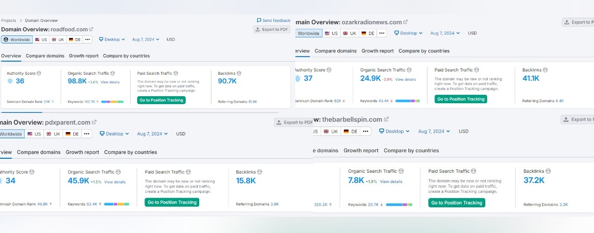Click info icon next to roadfood.com Backlinks
594x233 pixels.
[x=239, y=73]
